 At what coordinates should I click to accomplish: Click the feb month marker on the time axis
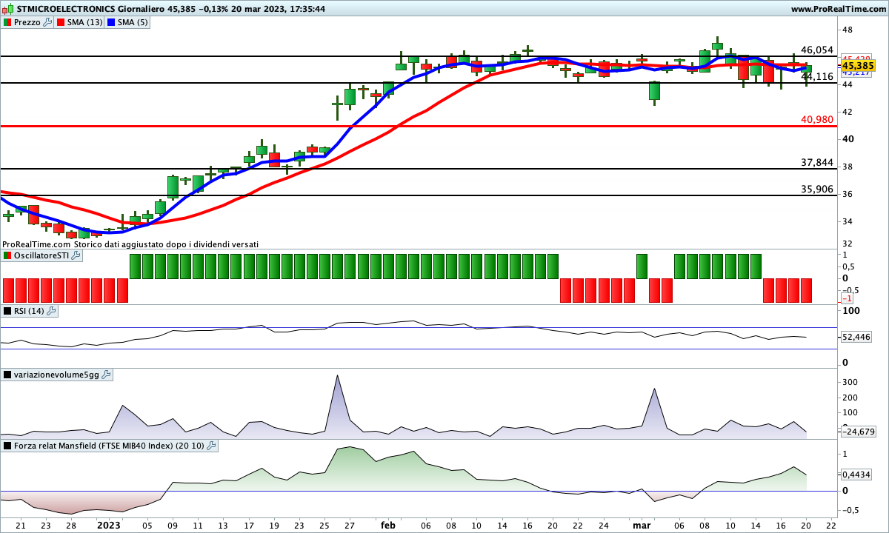[x=388, y=525]
